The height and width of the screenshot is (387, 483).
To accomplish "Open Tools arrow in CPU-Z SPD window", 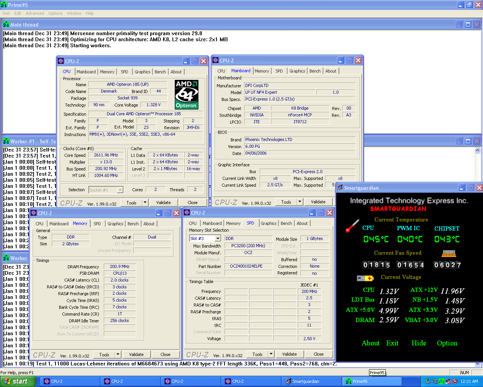I will coord(271,354).
